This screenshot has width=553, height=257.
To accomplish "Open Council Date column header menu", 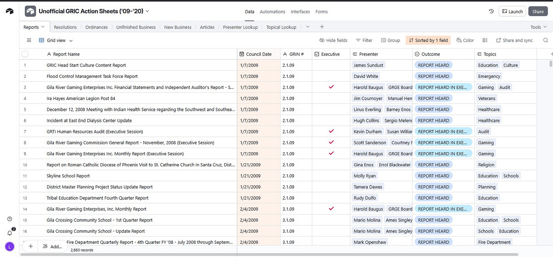I will pyautogui.click(x=259, y=54).
